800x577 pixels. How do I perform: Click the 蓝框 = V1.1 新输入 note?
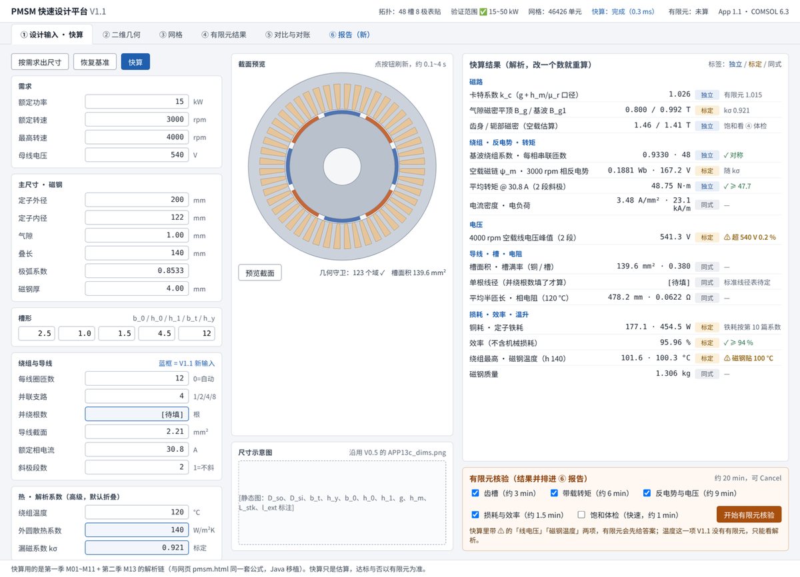tap(186, 363)
